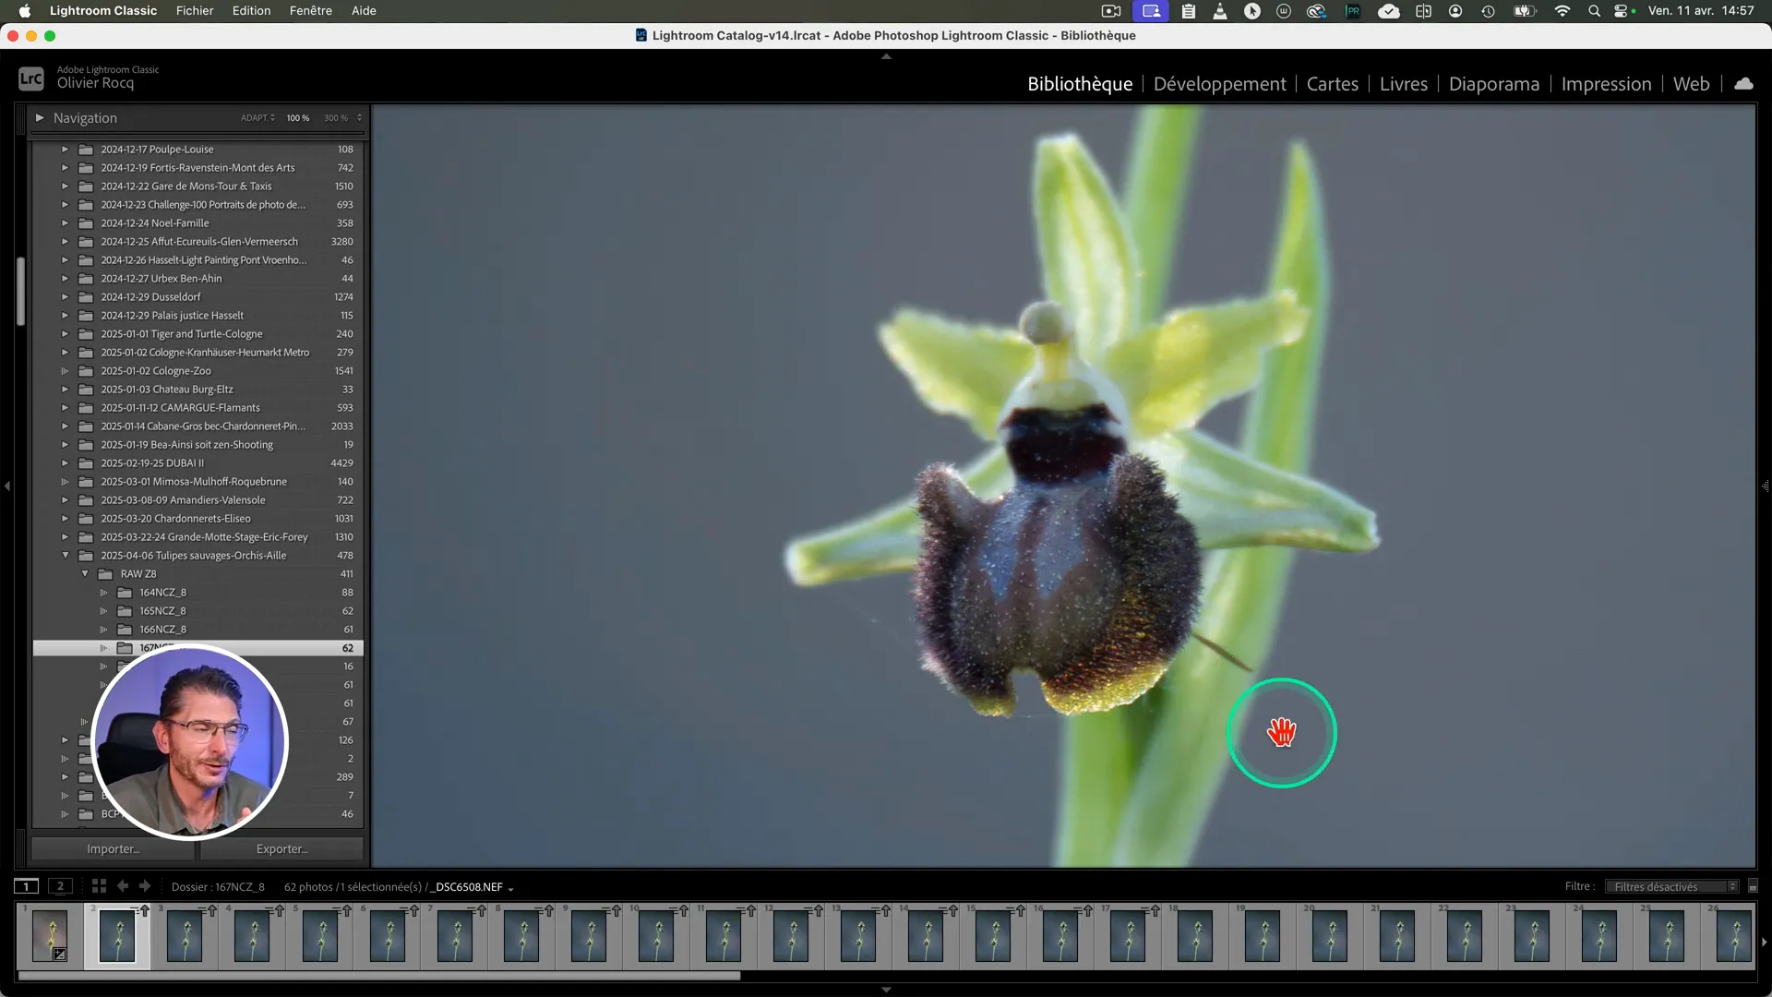1772x997 pixels.
Task: Set navigator zoom to 100 %
Action: pos(297,118)
